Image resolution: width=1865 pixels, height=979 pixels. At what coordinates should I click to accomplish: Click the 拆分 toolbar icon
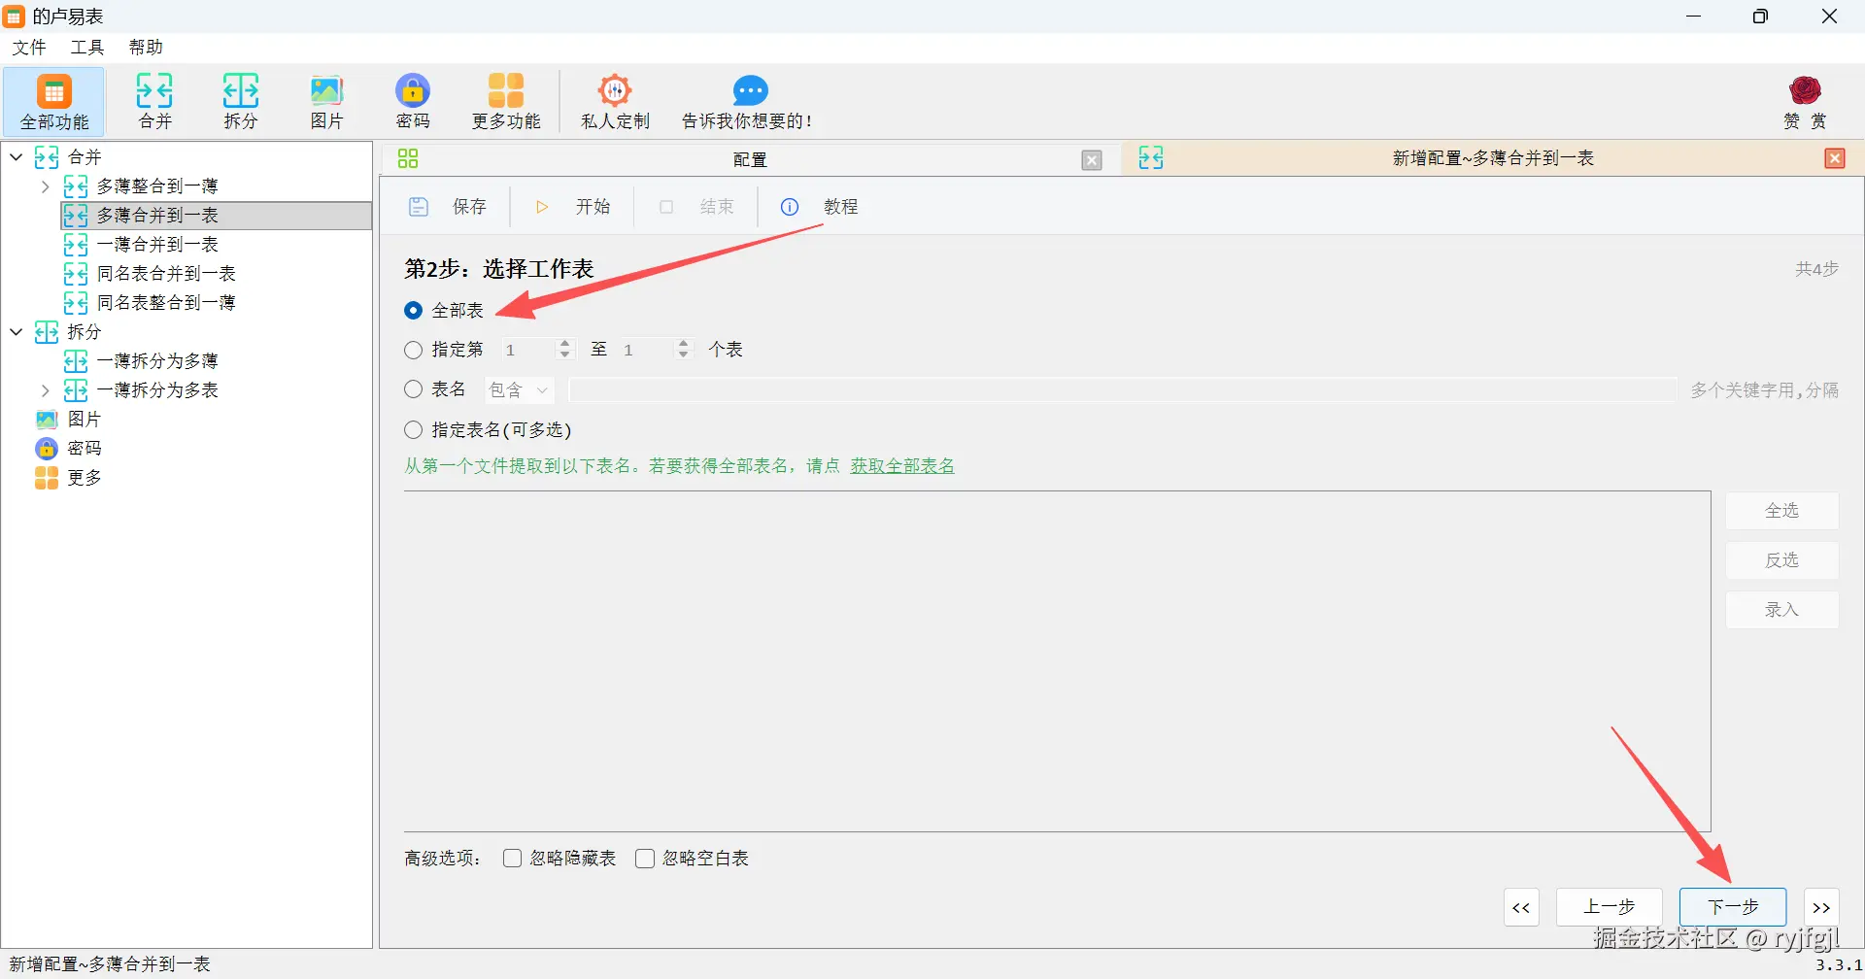241,100
